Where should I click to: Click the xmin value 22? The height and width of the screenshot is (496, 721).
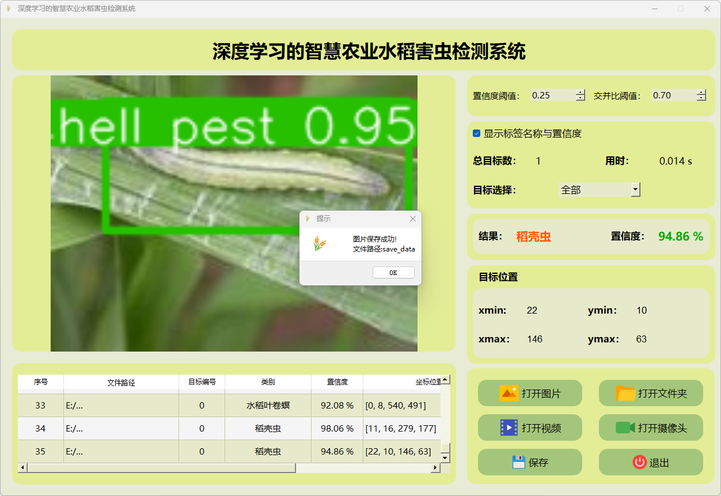click(x=532, y=311)
